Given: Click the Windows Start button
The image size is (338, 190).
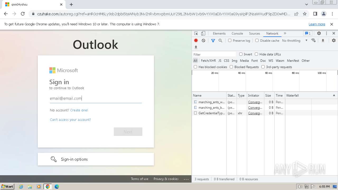Looking at the screenshot, I should (x=7, y=187).
